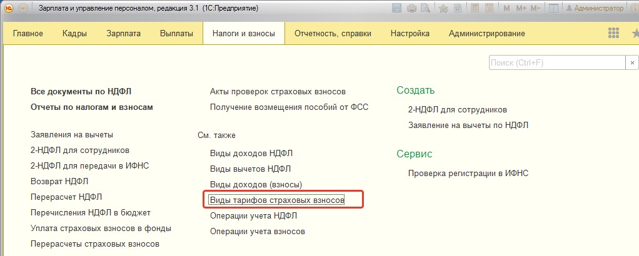Open Заявления на вычеты

click(72, 134)
